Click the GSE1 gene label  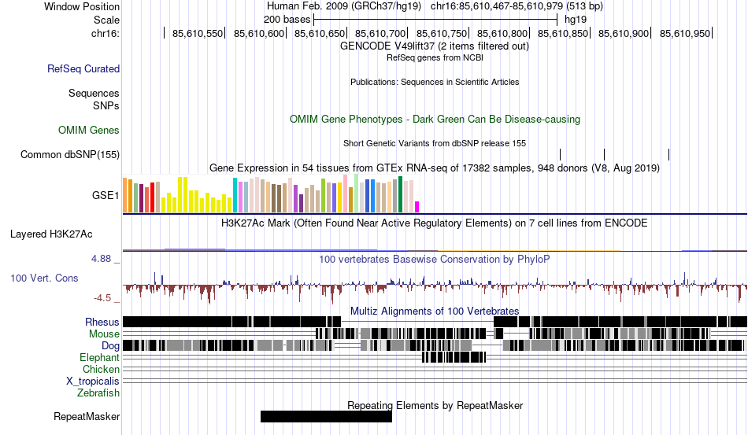(x=106, y=195)
